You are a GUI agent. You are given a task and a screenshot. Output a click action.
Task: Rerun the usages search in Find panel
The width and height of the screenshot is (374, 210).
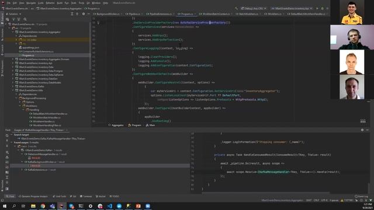pyautogui.click(x=7, y=135)
